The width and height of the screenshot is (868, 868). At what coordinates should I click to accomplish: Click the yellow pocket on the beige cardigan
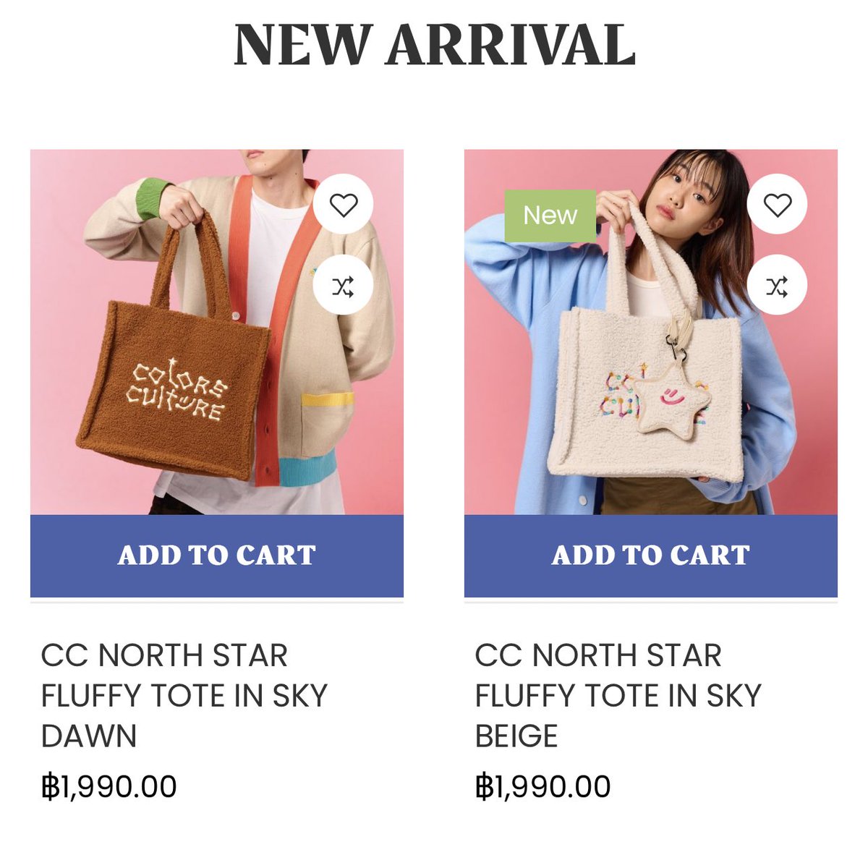327,399
